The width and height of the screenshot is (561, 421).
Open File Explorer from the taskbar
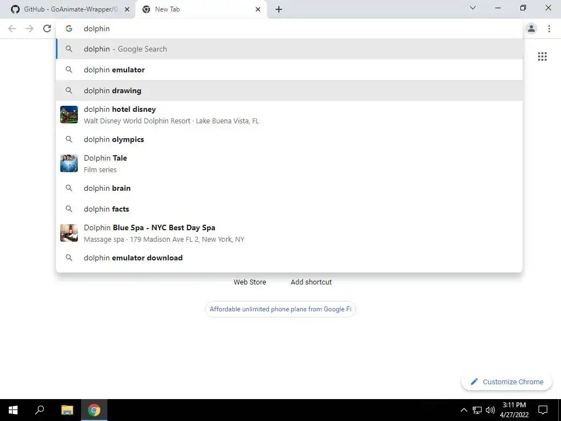tap(67, 410)
